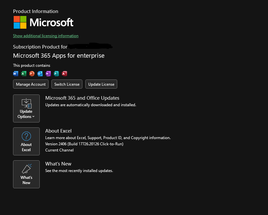Click the Access app icon
The image size is (268, 215).
[64, 74]
